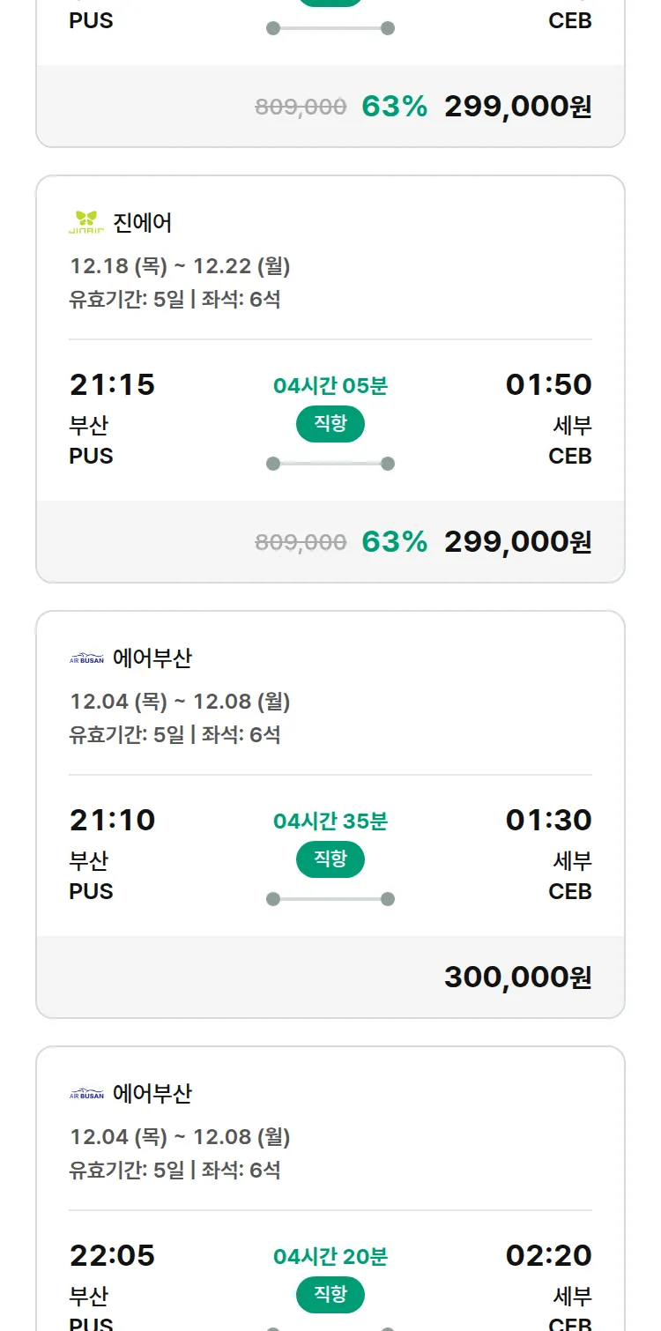Click Air Busan logo on 22:05 flight card
The width and height of the screenshot is (661, 1331).
[86, 1093]
